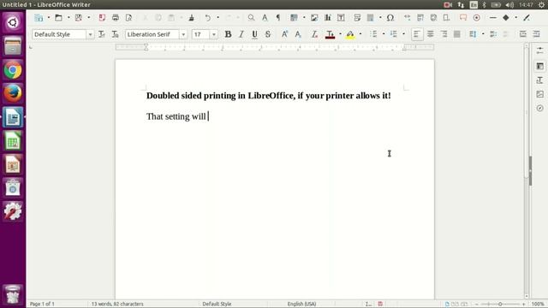Open Liberation Serif font name dropdown

tap(183, 34)
